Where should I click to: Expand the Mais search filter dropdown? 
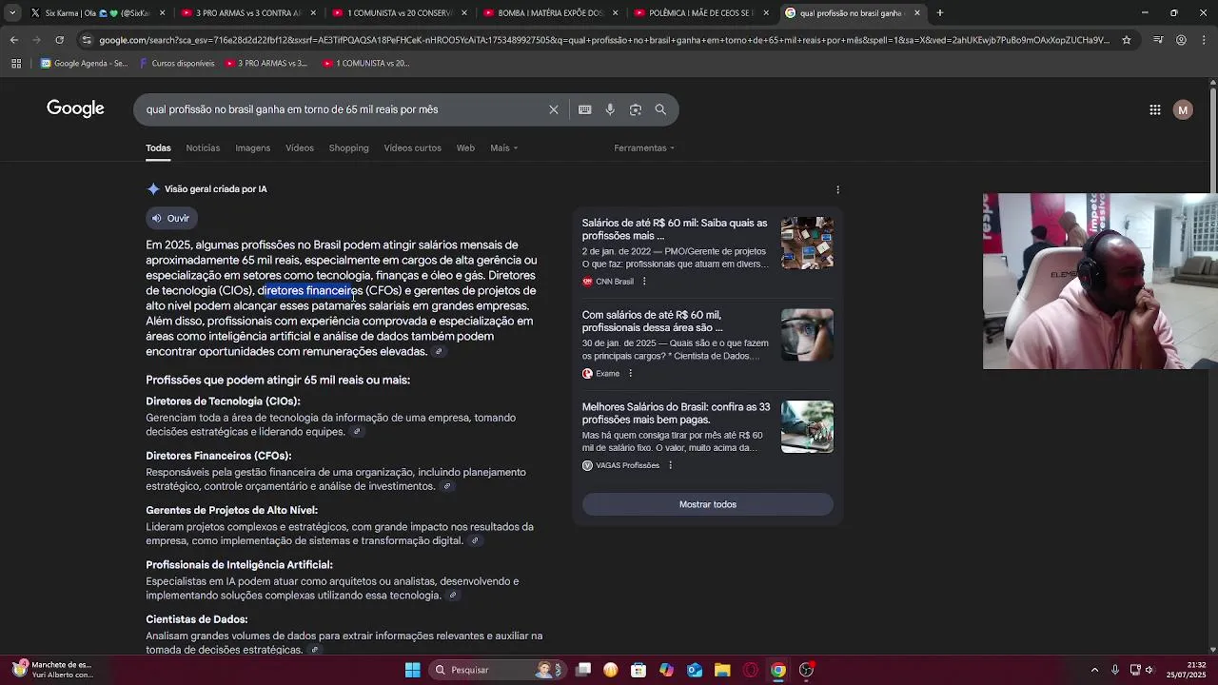tap(504, 148)
